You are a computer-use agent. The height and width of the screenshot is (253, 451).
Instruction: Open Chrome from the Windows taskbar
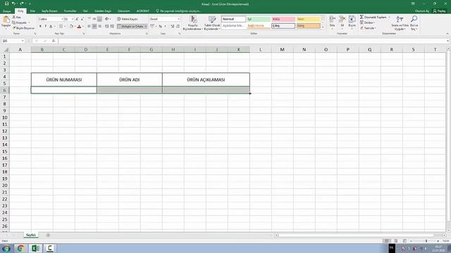coord(20,248)
